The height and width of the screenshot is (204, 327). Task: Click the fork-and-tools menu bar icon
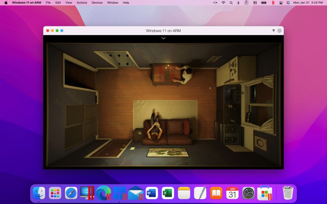pos(255,3)
